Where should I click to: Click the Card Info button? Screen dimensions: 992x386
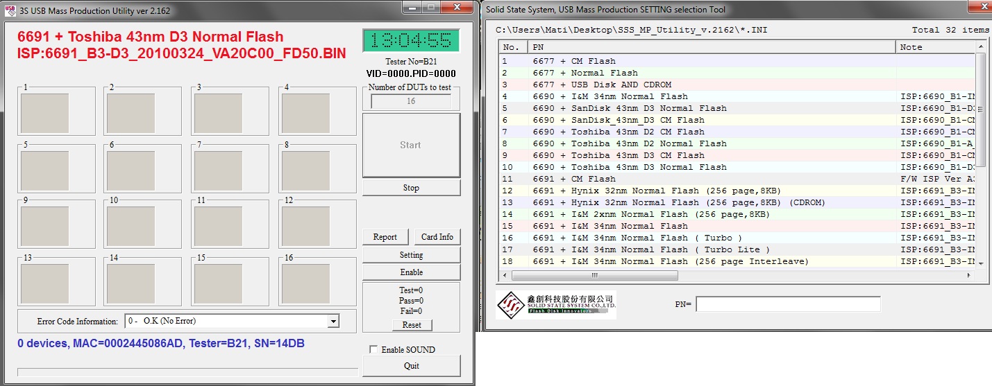[437, 237]
